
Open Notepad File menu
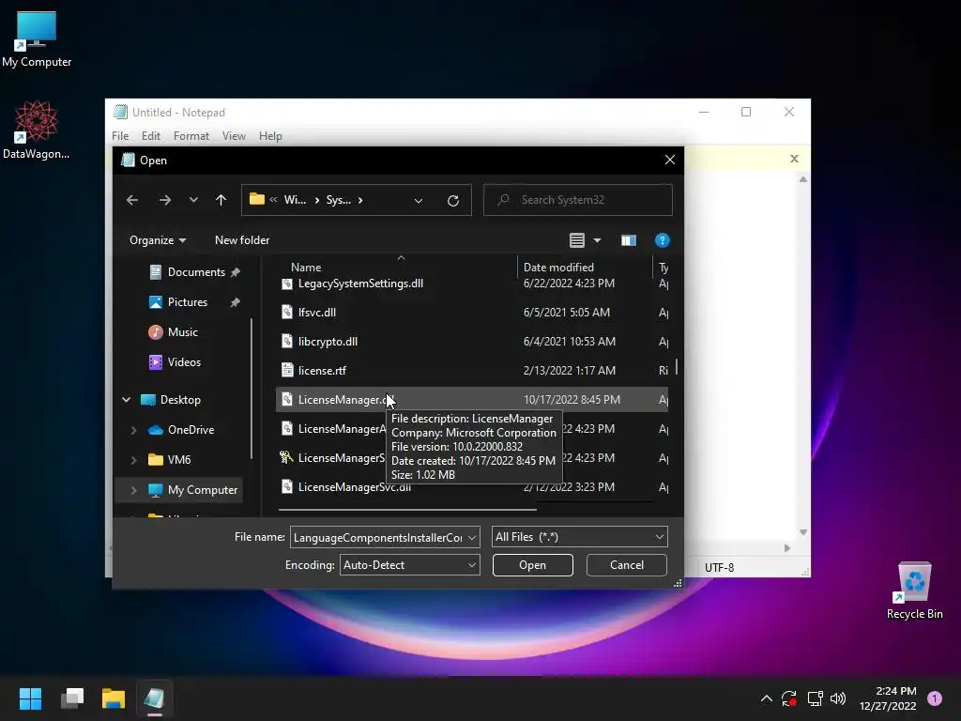click(120, 136)
